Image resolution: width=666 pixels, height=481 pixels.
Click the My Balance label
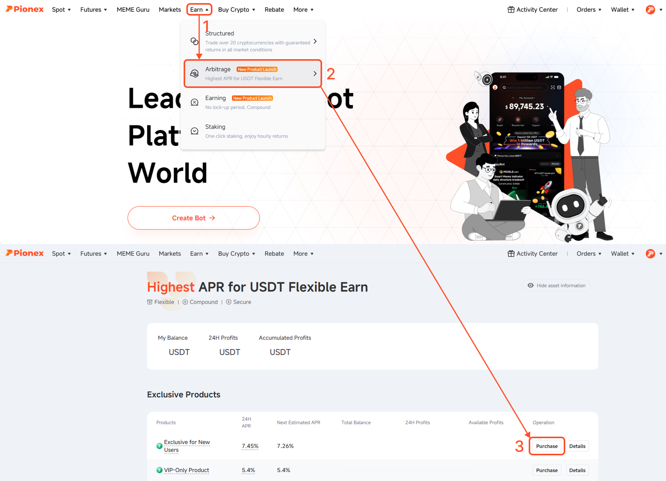click(173, 338)
